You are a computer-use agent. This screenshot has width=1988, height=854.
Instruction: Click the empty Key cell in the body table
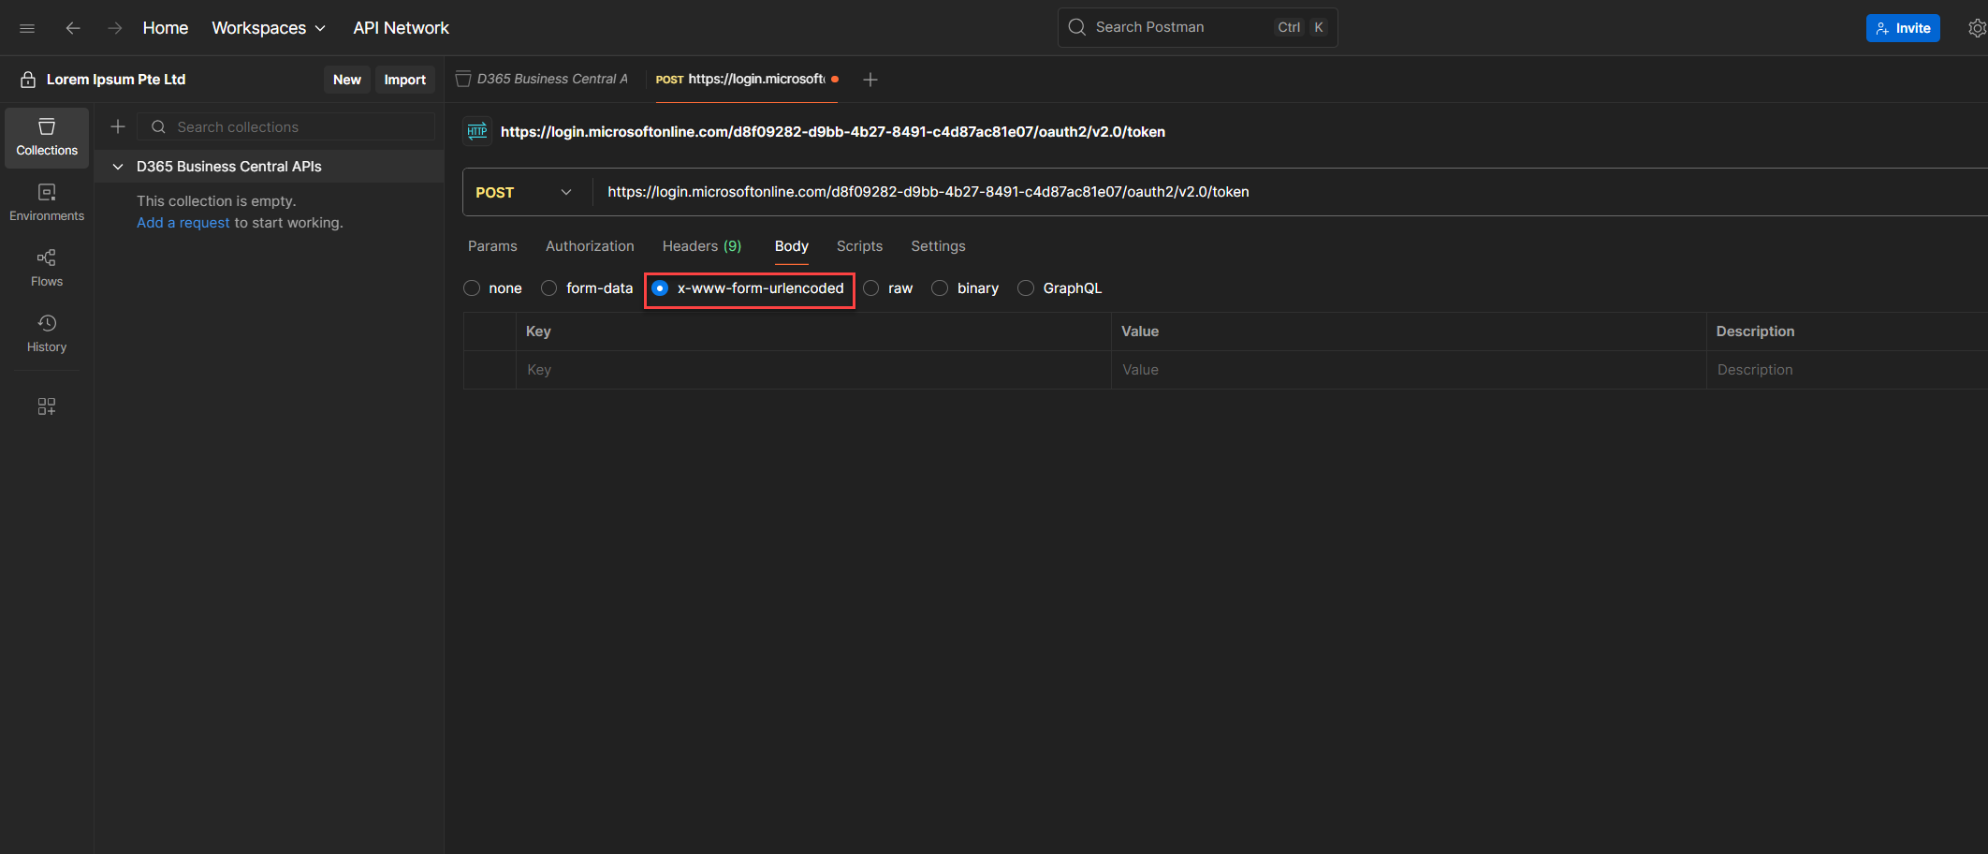(813, 370)
